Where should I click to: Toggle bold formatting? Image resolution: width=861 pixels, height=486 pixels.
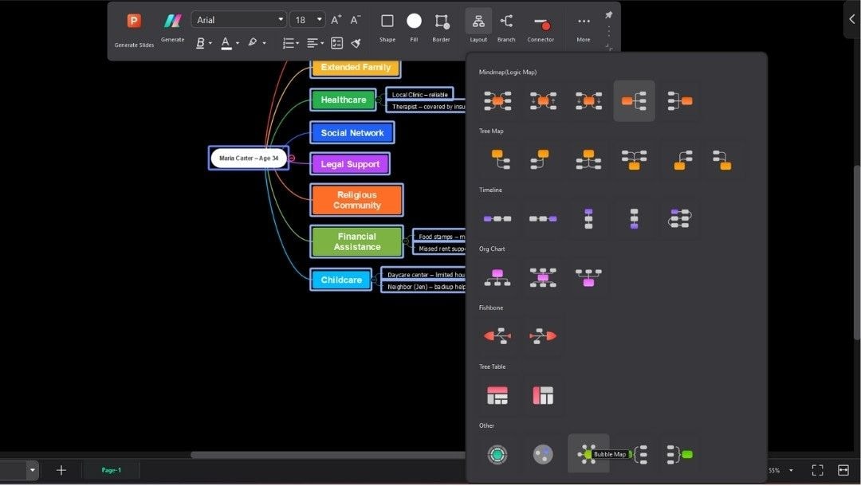pos(200,43)
